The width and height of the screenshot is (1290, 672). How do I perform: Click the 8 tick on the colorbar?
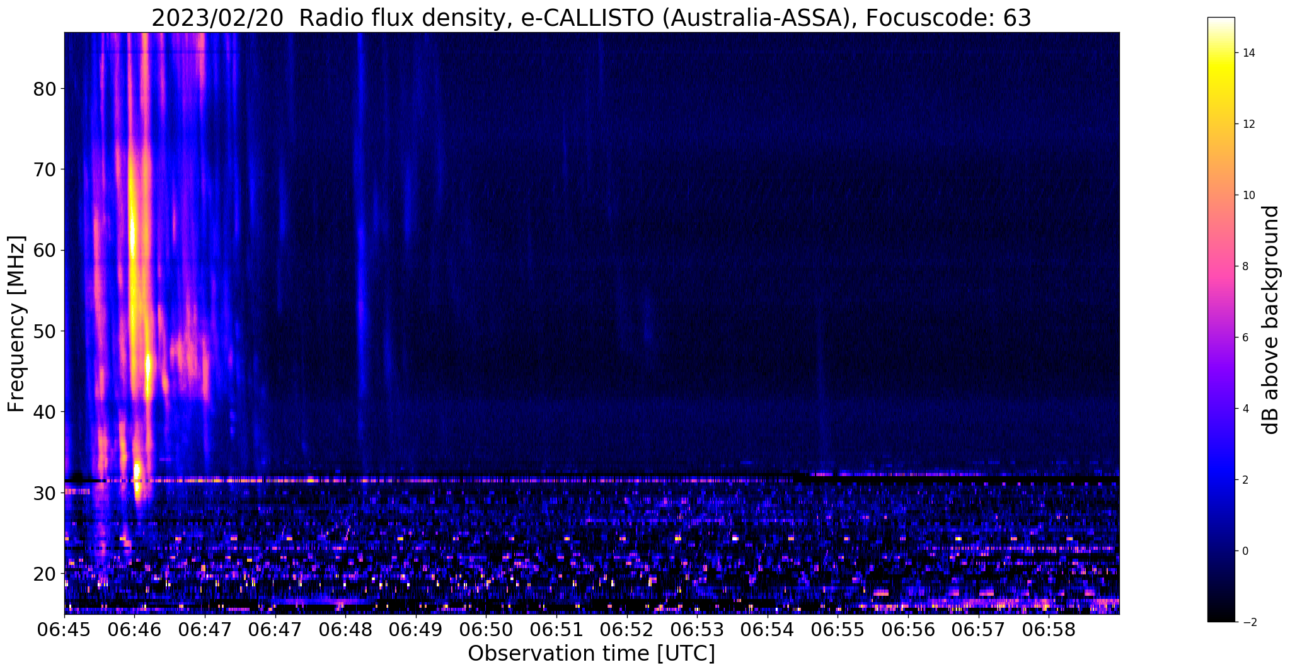[x=1245, y=266]
